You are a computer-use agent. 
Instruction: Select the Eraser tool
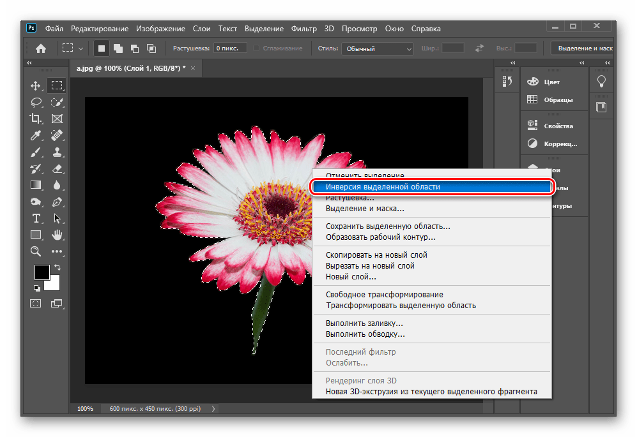tap(57, 168)
